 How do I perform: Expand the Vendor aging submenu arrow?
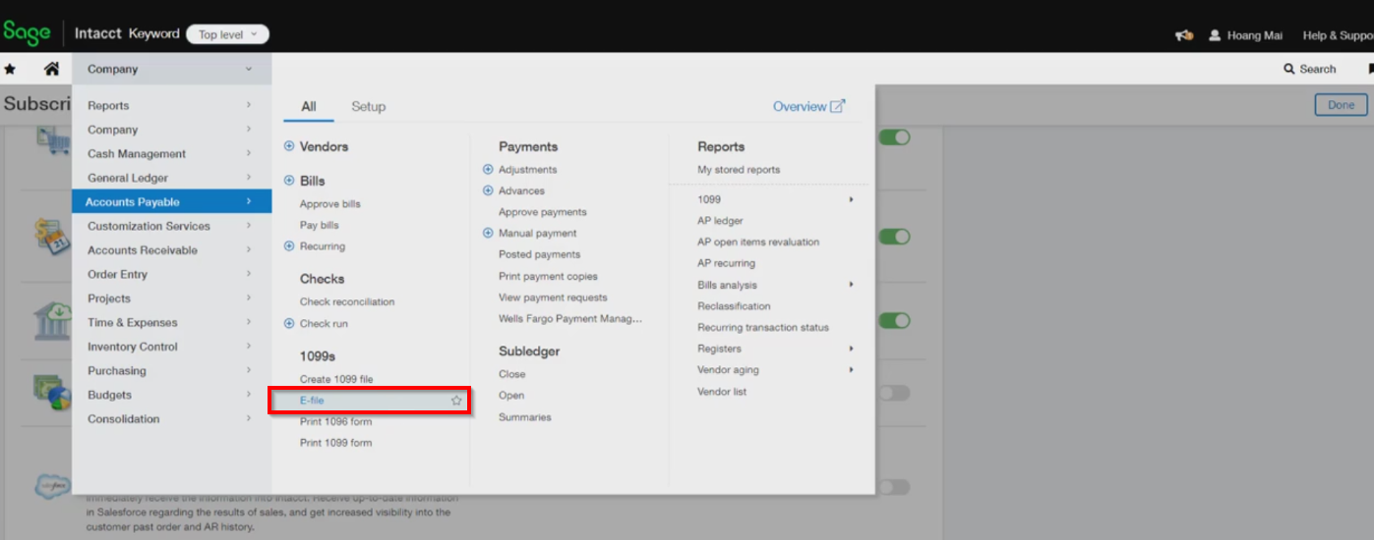[x=851, y=370]
